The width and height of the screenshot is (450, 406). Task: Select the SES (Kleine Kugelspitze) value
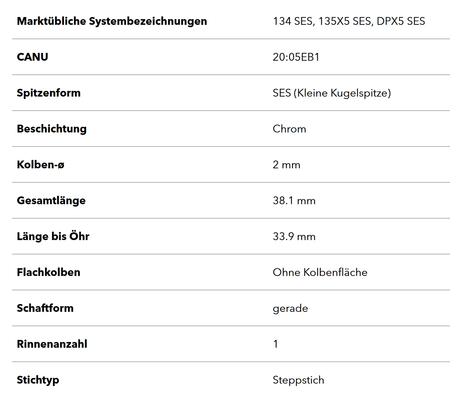point(332,93)
